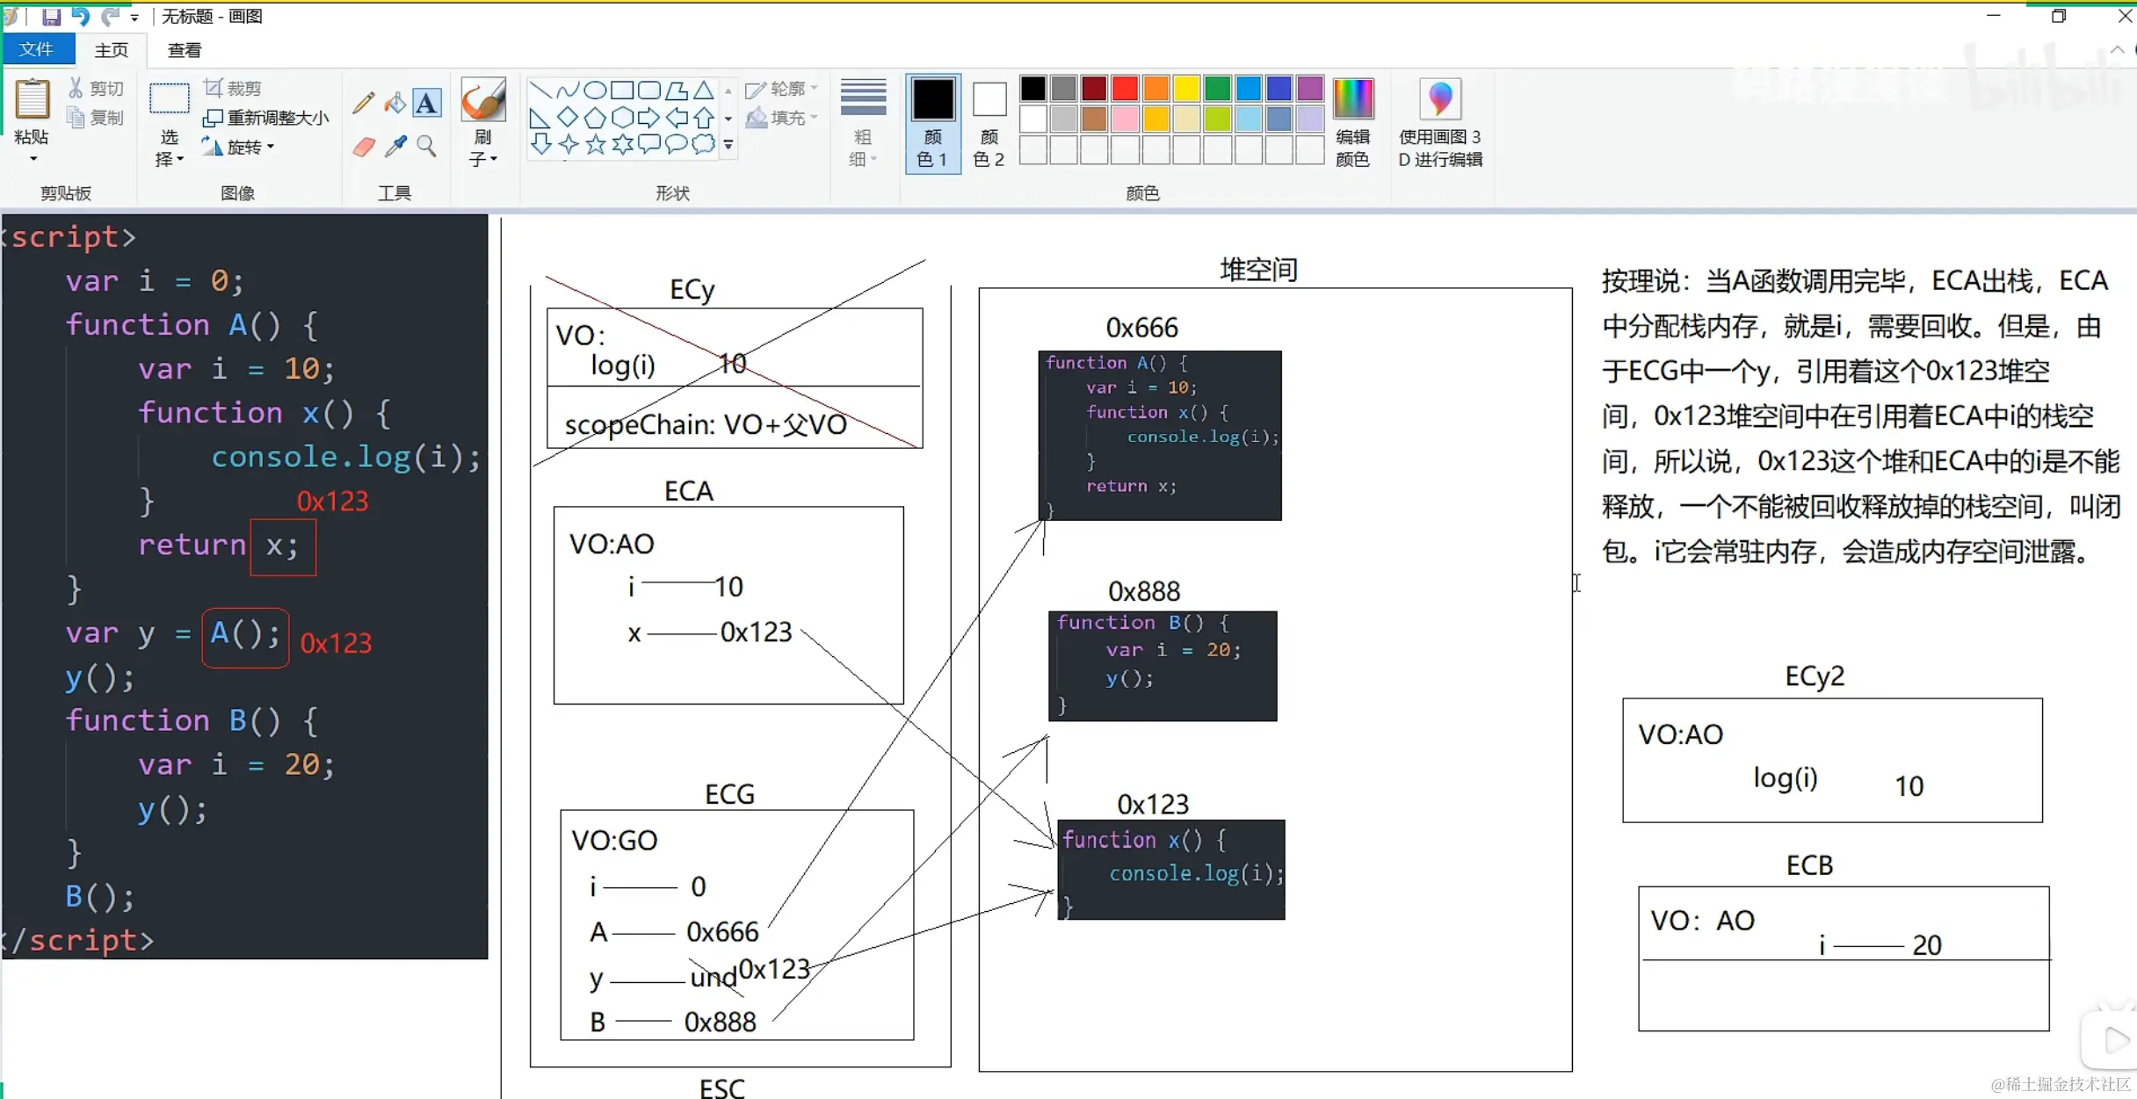Select the Five-point star shape

[596, 144]
